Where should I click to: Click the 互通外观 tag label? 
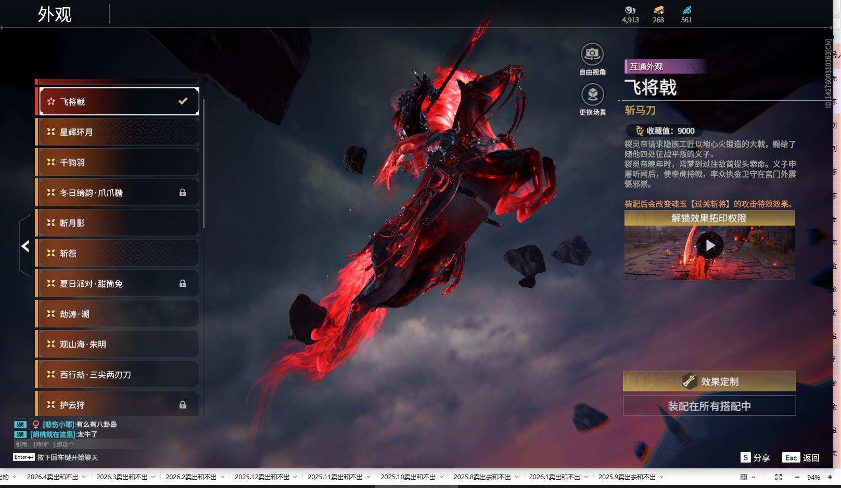(x=665, y=67)
